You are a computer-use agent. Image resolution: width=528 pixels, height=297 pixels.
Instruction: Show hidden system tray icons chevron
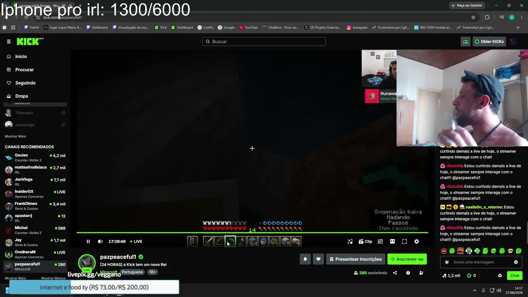(474, 290)
